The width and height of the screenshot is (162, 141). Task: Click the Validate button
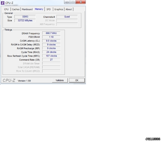pyautogui.click(x=60, y=80)
